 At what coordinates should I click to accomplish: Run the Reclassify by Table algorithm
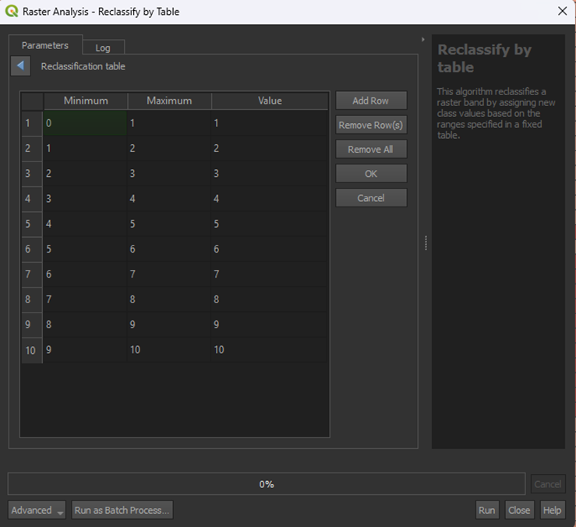coord(486,510)
